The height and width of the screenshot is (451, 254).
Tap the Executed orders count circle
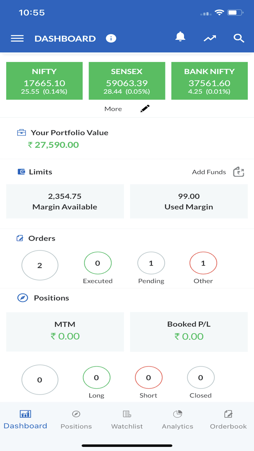tap(98, 264)
